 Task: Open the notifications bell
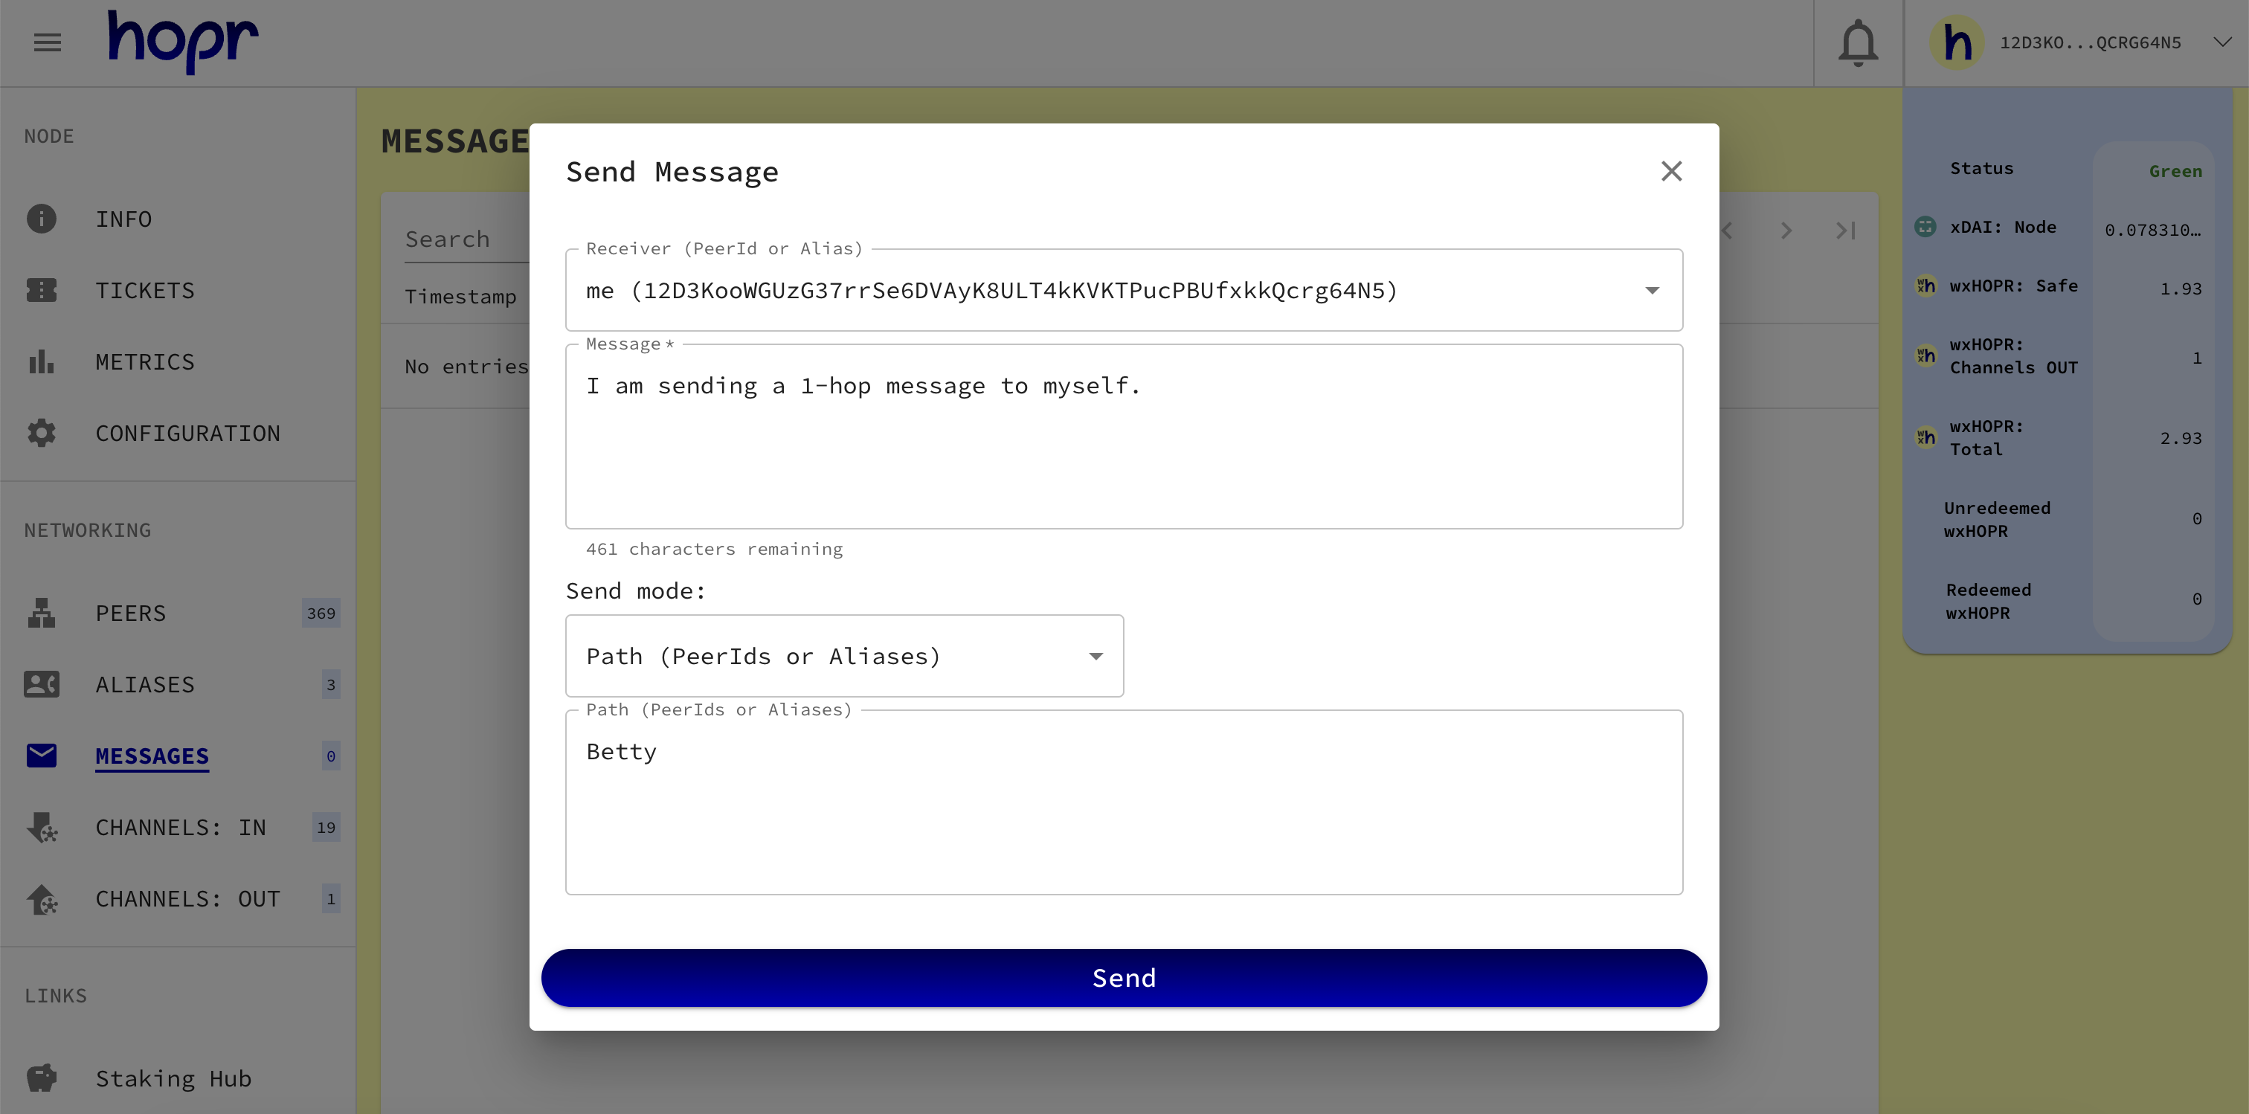[1857, 43]
